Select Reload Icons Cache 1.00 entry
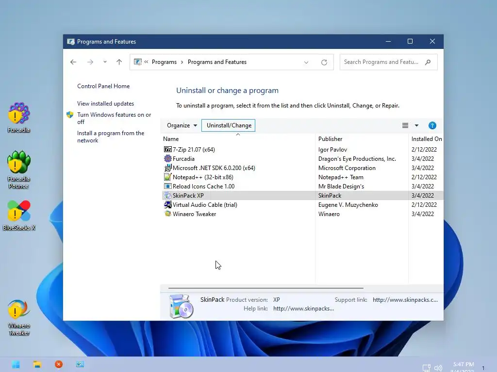The width and height of the screenshot is (497, 372). (303, 186)
